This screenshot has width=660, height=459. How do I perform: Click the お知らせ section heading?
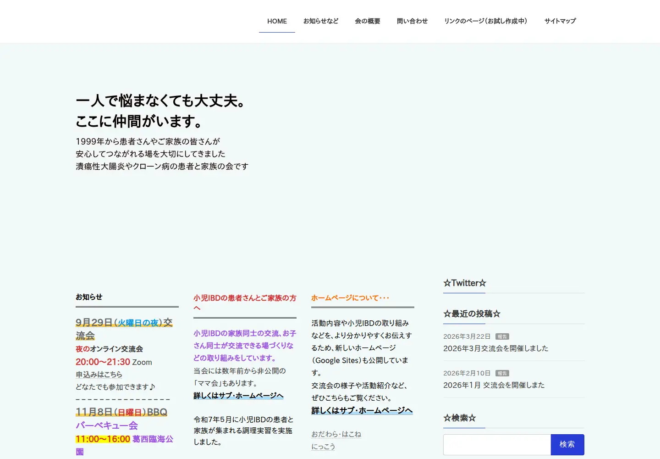coord(89,297)
